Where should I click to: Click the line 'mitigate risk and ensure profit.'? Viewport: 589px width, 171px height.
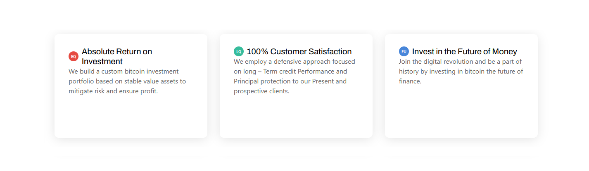click(113, 91)
